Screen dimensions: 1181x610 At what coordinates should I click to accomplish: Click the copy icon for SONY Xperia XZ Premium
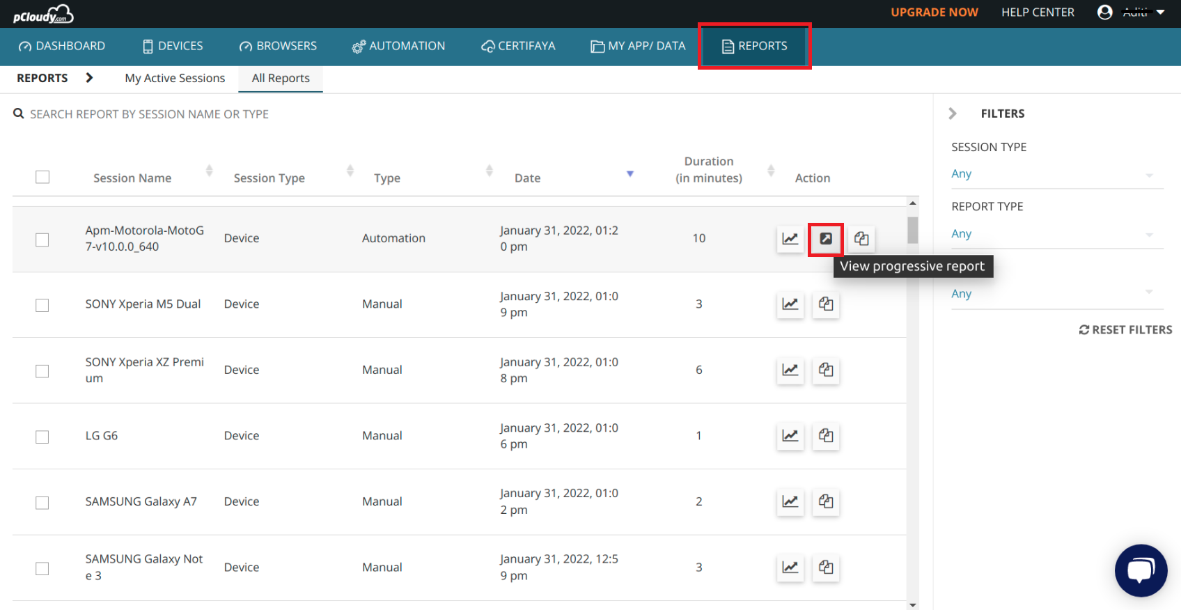tap(826, 370)
